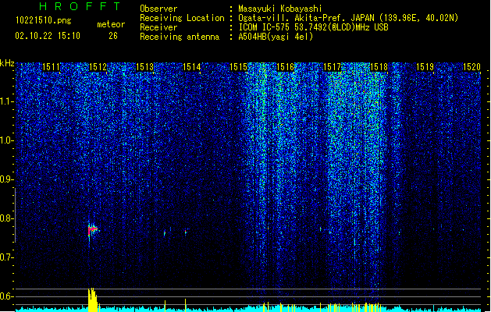Viewport: 491px width, 312px height.
Task: Click the 1514 time marker
Action: point(191,67)
